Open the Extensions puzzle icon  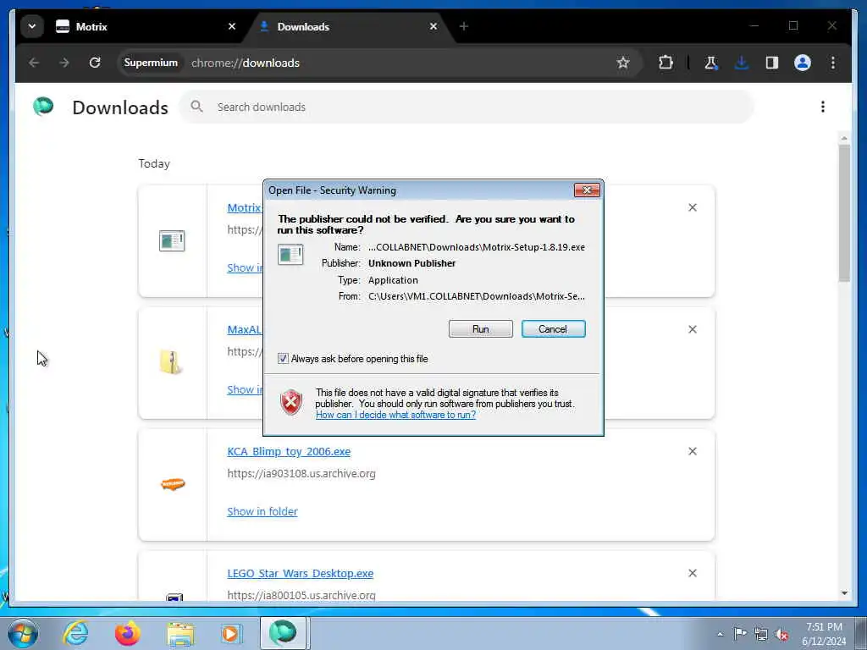point(665,63)
